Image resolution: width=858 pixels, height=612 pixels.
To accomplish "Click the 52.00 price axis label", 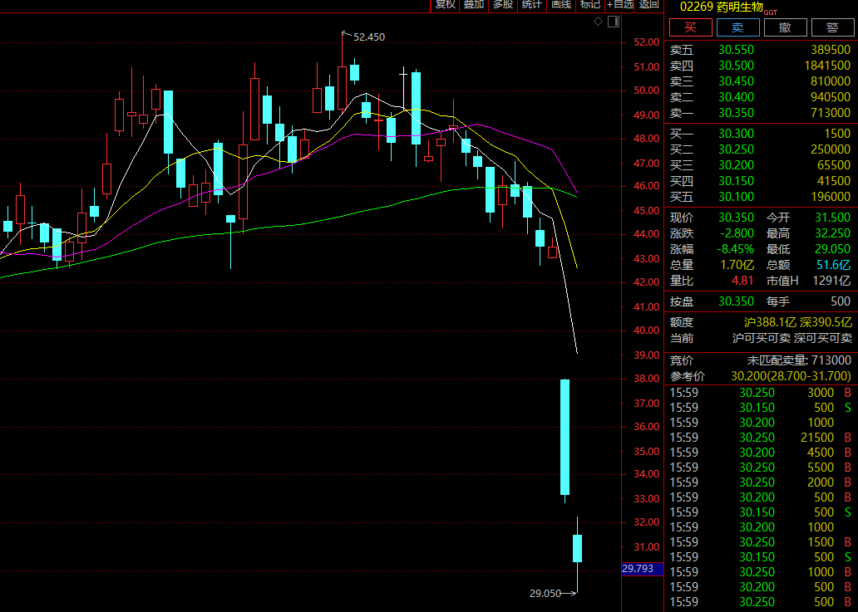I will tap(646, 42).
